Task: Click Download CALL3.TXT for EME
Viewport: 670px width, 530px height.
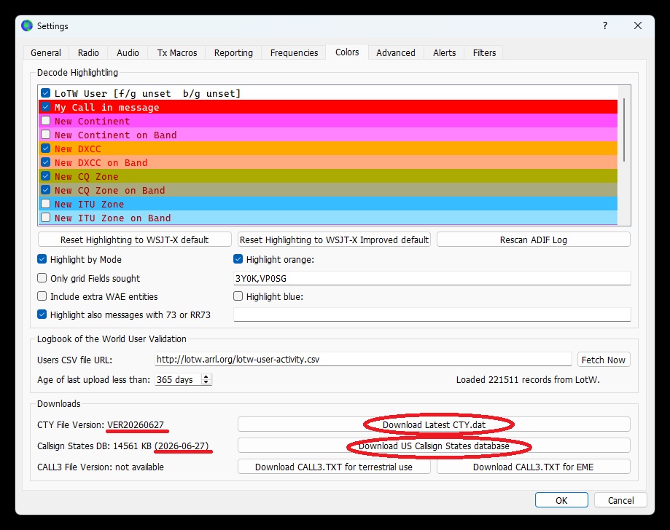Action: point(533,467)
